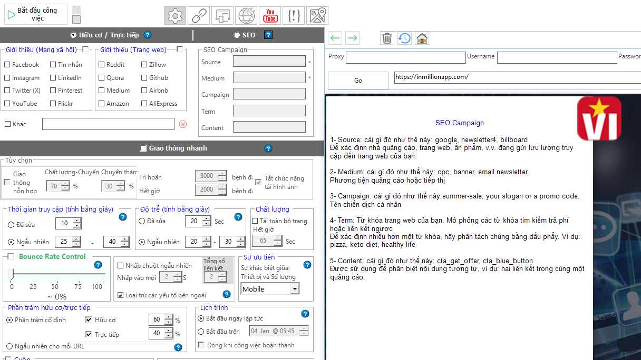The width and height of the screenshot is (641, 360).
Task: Click the curly braces code icon
Action: pyautogui.click(x=294, y=16)
